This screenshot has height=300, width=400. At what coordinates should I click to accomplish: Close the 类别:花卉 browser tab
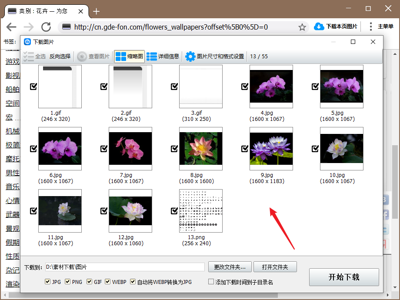pyautogui.click(x=80, y=11)
